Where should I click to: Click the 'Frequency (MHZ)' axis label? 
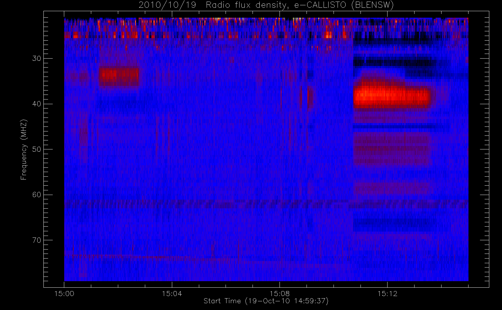pos(24,149)
